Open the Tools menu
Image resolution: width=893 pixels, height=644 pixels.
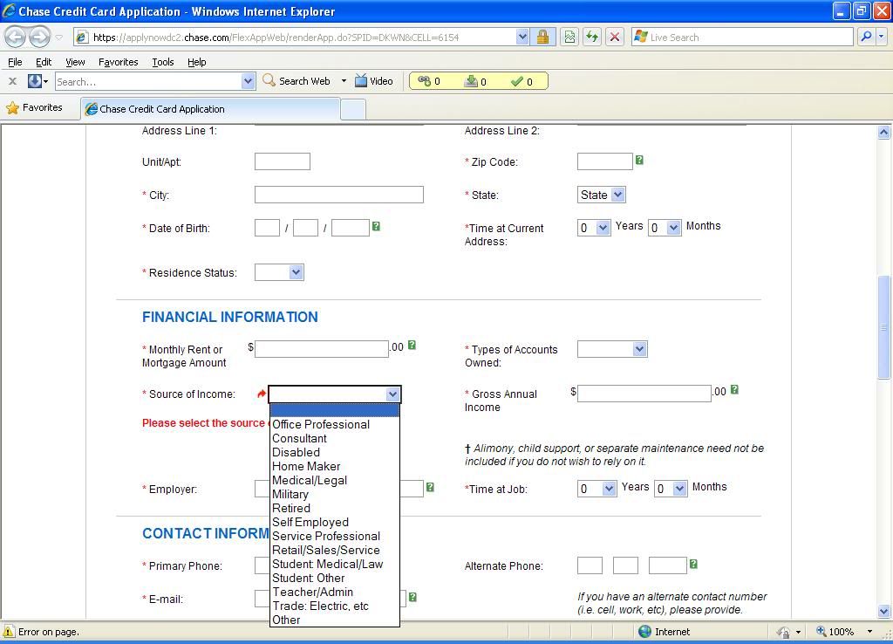click(162, 62)
